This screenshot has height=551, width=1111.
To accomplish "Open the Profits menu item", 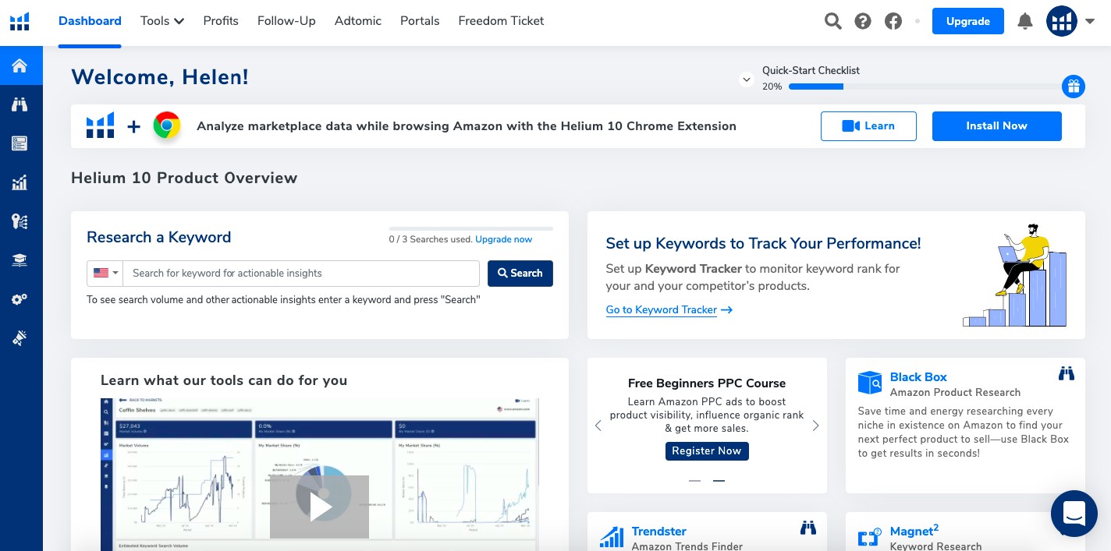I will 221,21.
